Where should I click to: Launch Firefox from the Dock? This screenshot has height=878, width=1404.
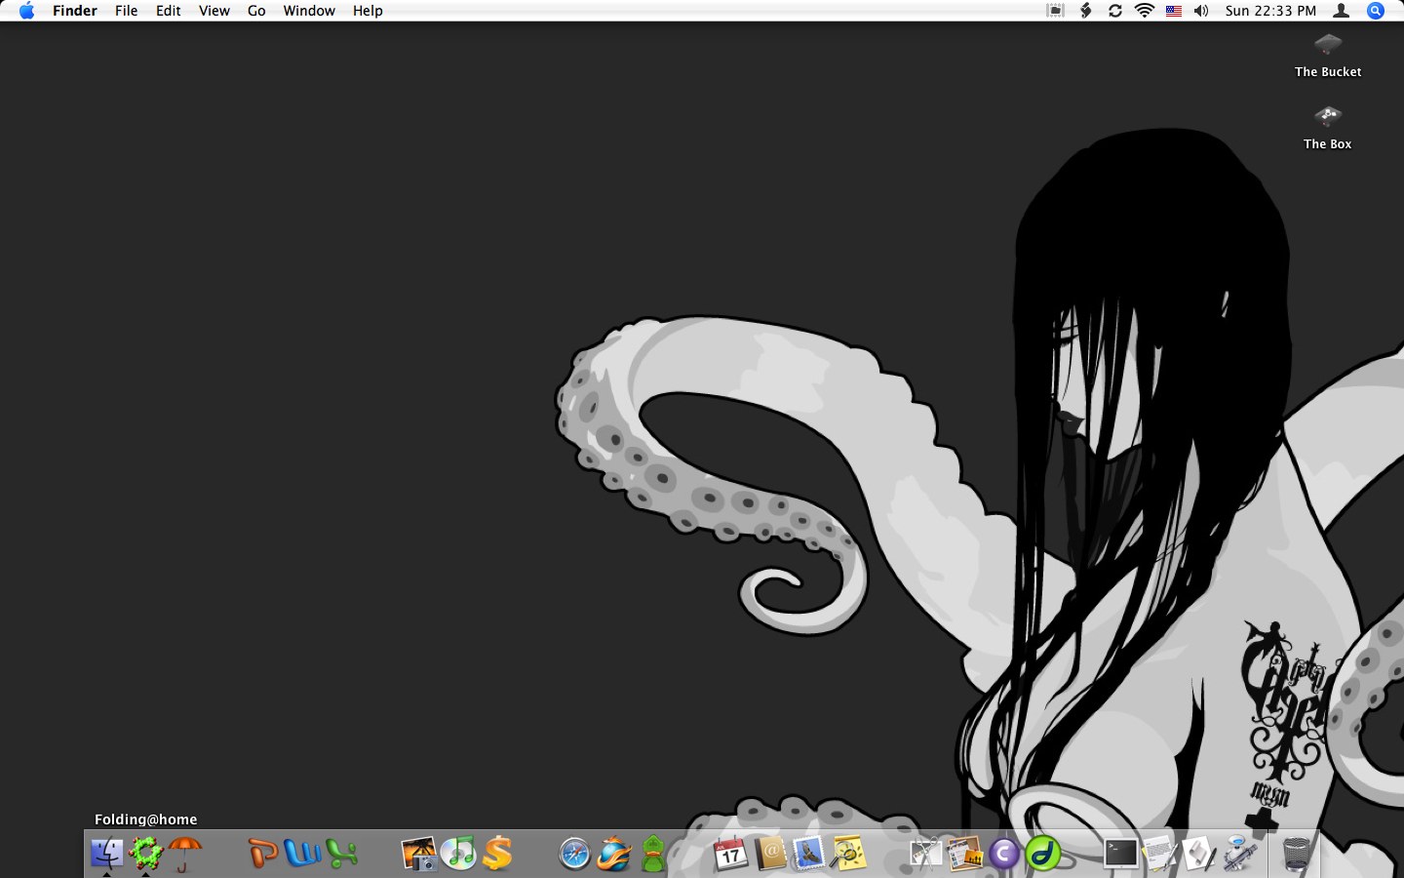coord(614,854)
